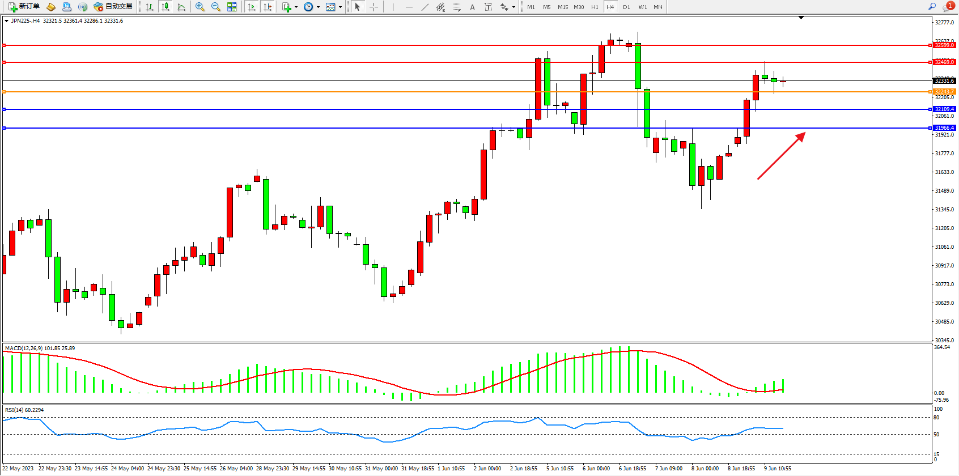
Task: Click the New Order (新订单) button
Action: coord(24,7)
